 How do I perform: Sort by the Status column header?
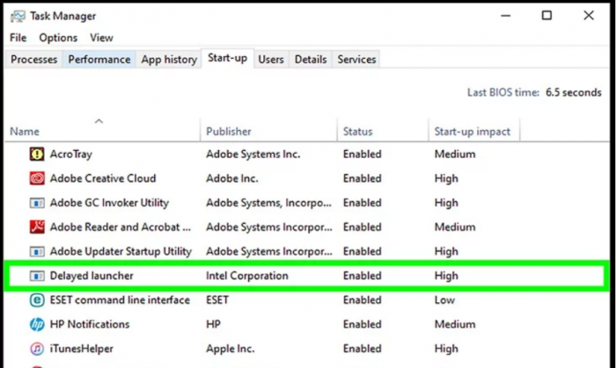tap(357, 132)
